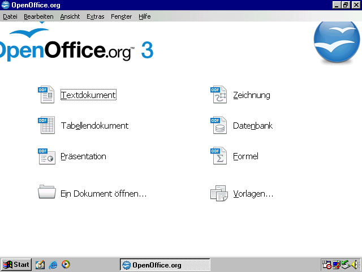Click the Zeichnung drawing icon
The image size is (362, 272).
(219, 95)
